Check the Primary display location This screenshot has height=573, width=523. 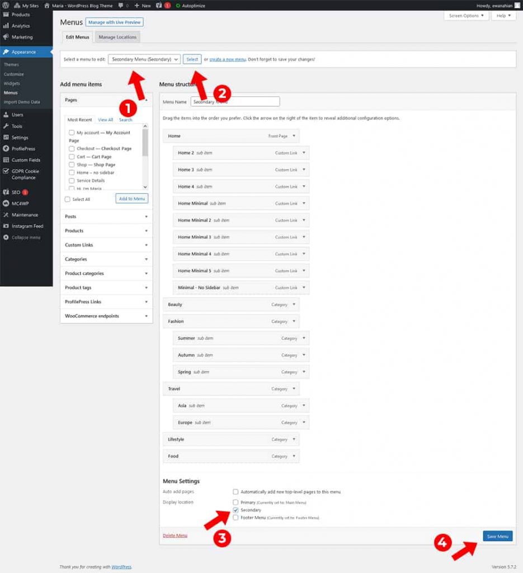tap(235, 502)
